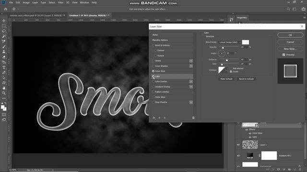Uncheck the Satin effect checkbox
The height and width of the screenshot is (172, 307).
[x=153, y=76]
